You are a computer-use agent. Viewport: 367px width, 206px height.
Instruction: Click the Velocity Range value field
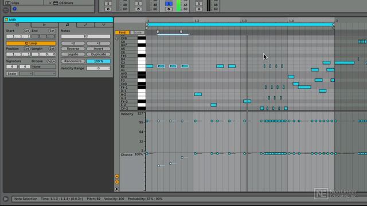coord(98,68)
